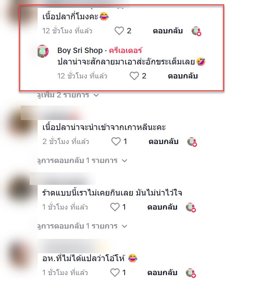
Task: Click creator-liked badge beside first comment
Action: point(196,31)
